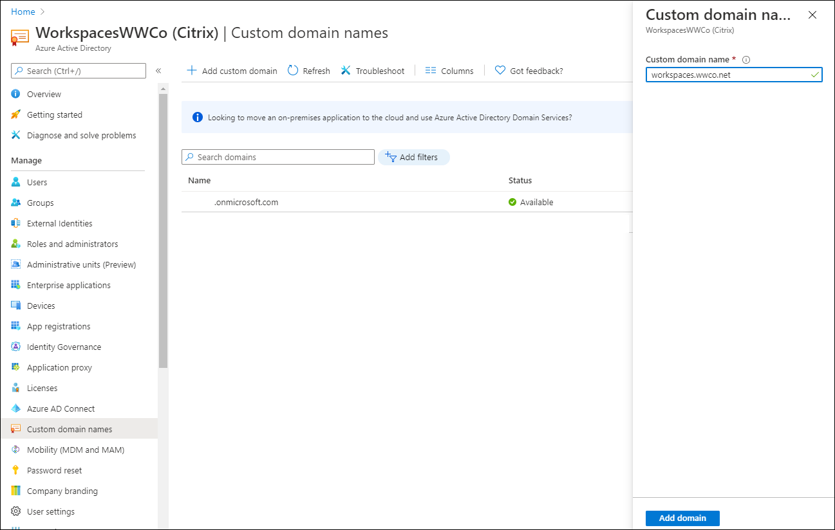The image size is (835, 530).
Task: Click the Add filters funnel button
Action: 413,157
